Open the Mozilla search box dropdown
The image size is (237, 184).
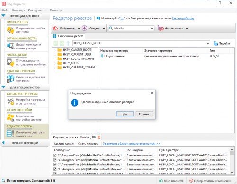pos(152,29)
